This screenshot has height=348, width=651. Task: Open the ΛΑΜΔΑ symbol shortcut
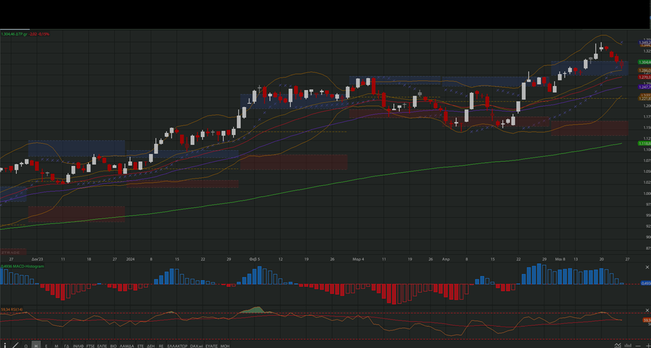(x=127, y=346)
